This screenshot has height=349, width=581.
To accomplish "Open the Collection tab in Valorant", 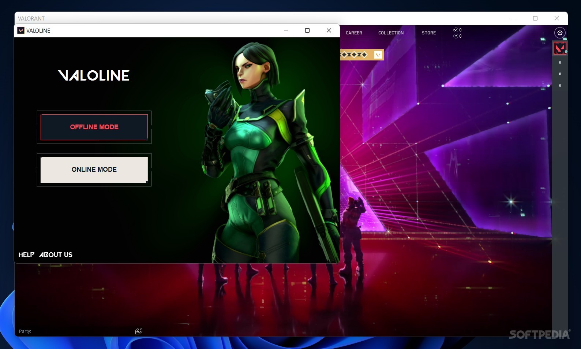I will 391,33.
